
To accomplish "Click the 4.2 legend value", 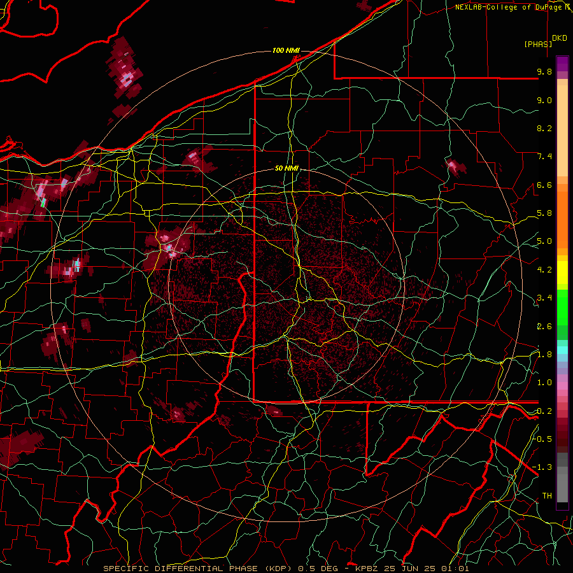I will click(544, 270).
